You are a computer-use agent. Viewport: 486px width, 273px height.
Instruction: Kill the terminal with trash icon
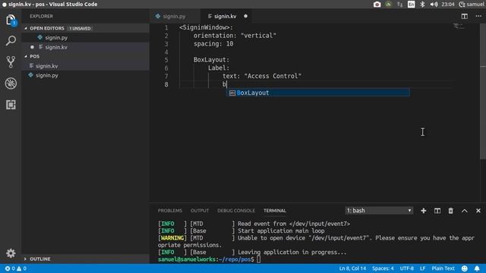coord(450,211)
